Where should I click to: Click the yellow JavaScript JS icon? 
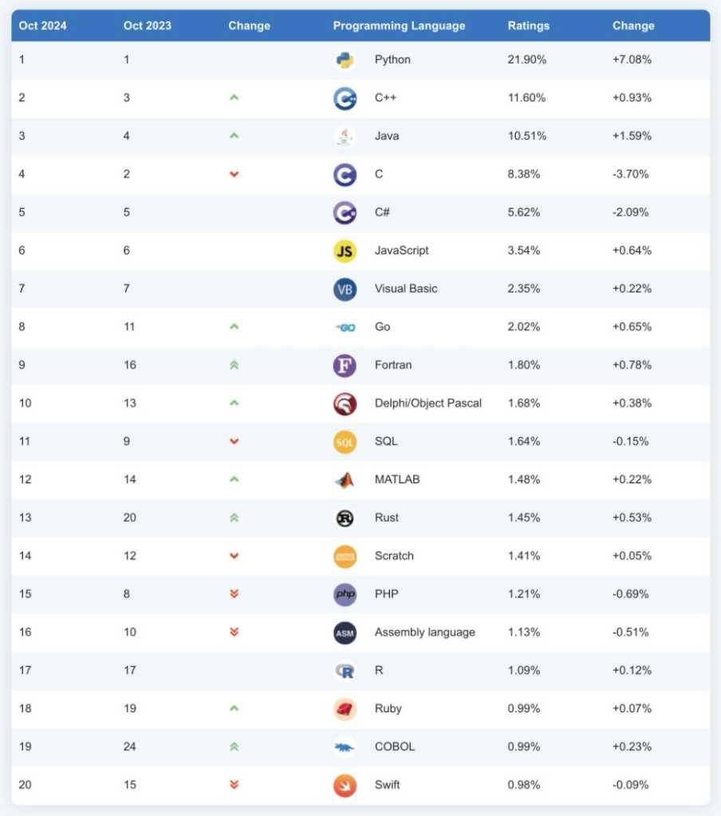[x=345, y=251]
